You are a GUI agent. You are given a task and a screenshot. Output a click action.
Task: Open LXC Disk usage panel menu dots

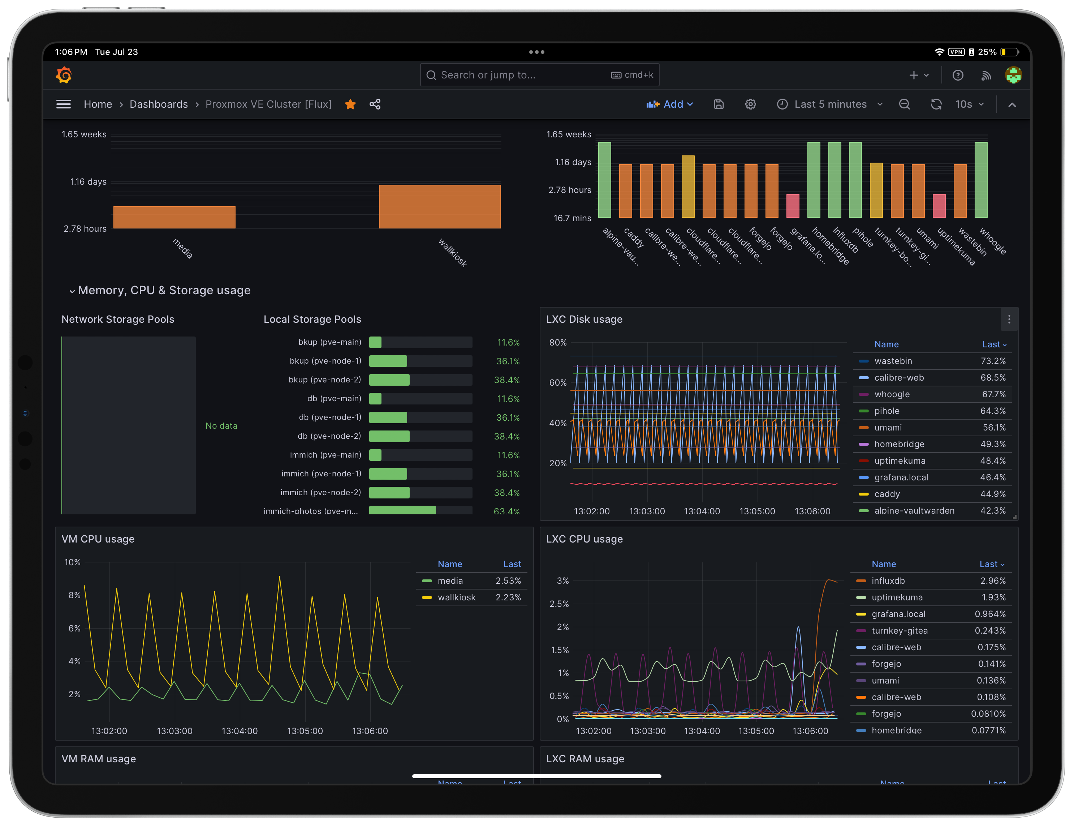point(1009,319)
